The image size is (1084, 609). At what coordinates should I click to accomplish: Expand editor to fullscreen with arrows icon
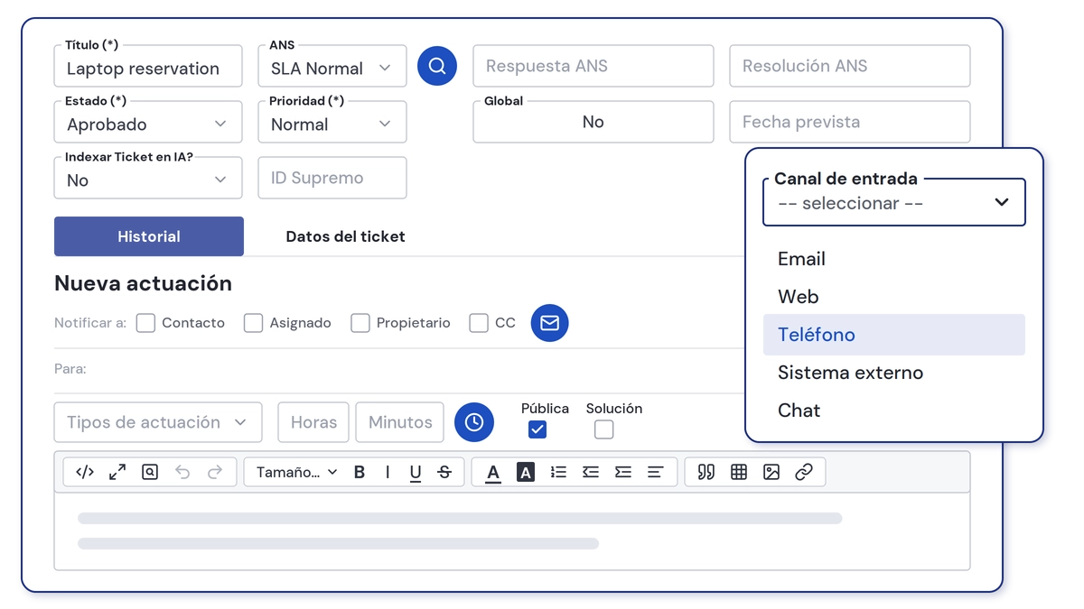[x=117, y=472]
